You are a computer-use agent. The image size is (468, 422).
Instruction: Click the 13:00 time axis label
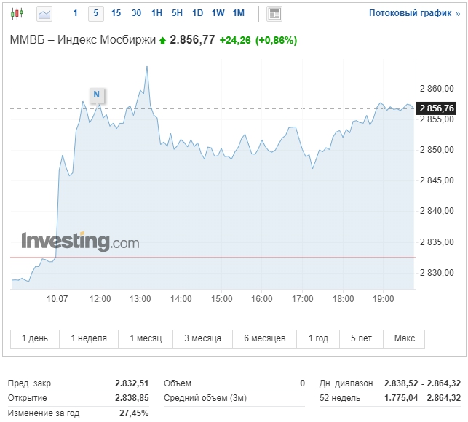point(140,299)
